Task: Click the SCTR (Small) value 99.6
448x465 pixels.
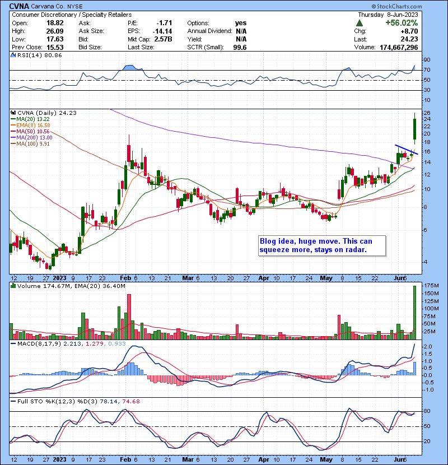Action: click(x=240, y=47)
